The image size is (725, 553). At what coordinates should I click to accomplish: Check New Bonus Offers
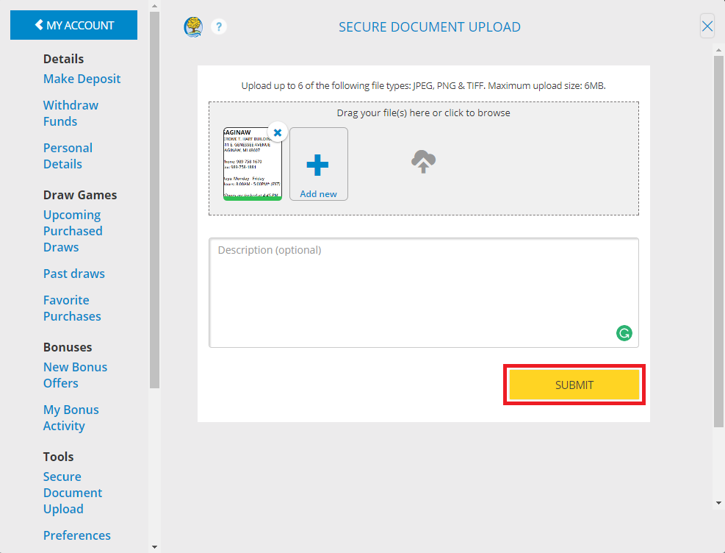point(75,374)
